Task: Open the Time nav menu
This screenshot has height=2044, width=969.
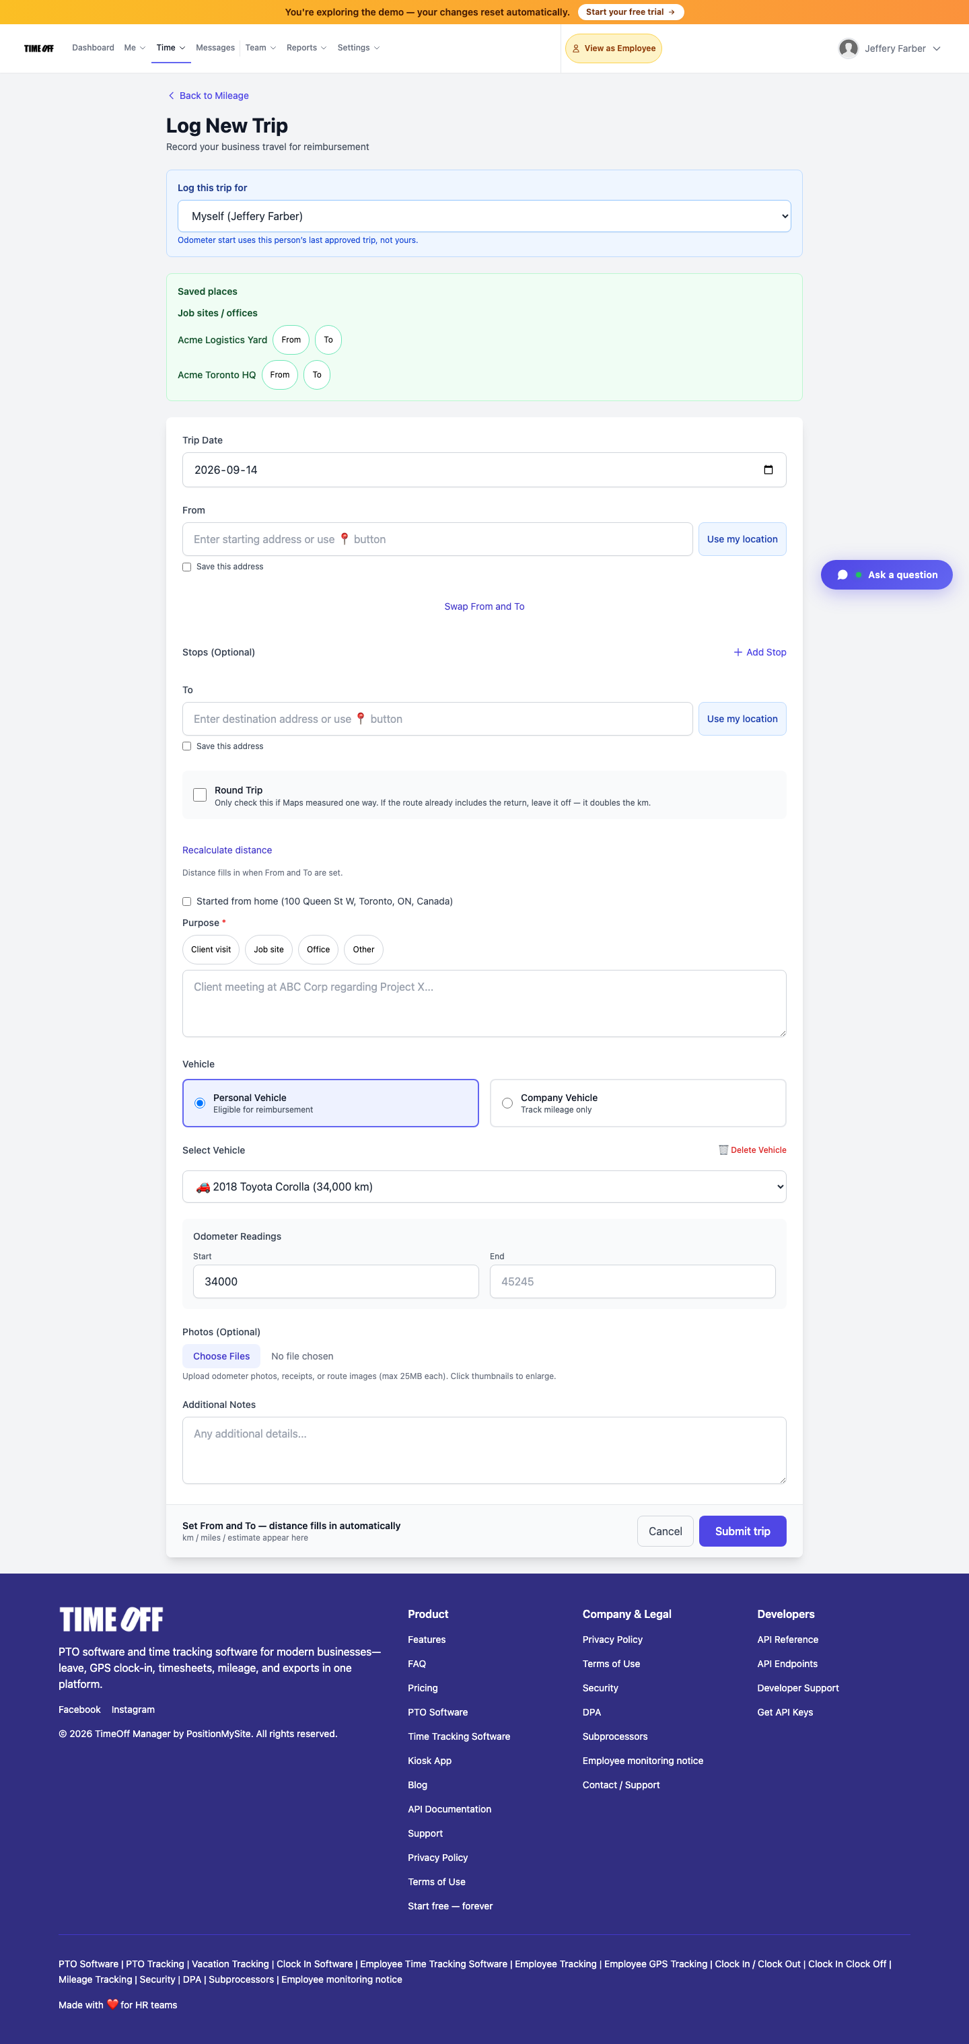Action: point(171,48)
